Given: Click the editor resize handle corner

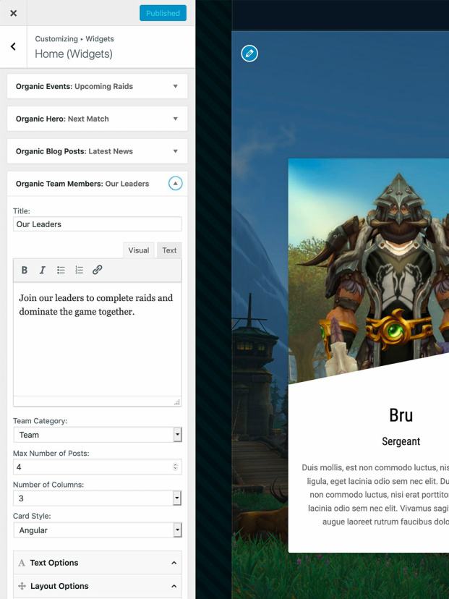Looking at the screenshot, I should click(x=176, y=402).
